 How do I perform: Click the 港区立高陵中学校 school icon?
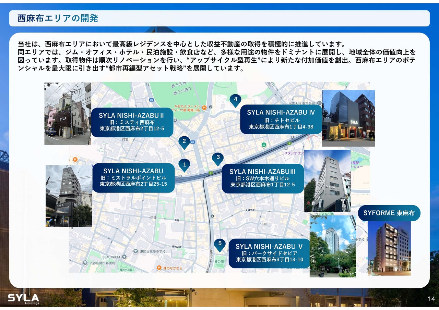pyautogui.click(x=136, y=252)
